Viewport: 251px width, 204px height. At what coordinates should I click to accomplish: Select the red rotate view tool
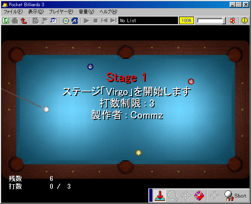click(x=199, y=196)
